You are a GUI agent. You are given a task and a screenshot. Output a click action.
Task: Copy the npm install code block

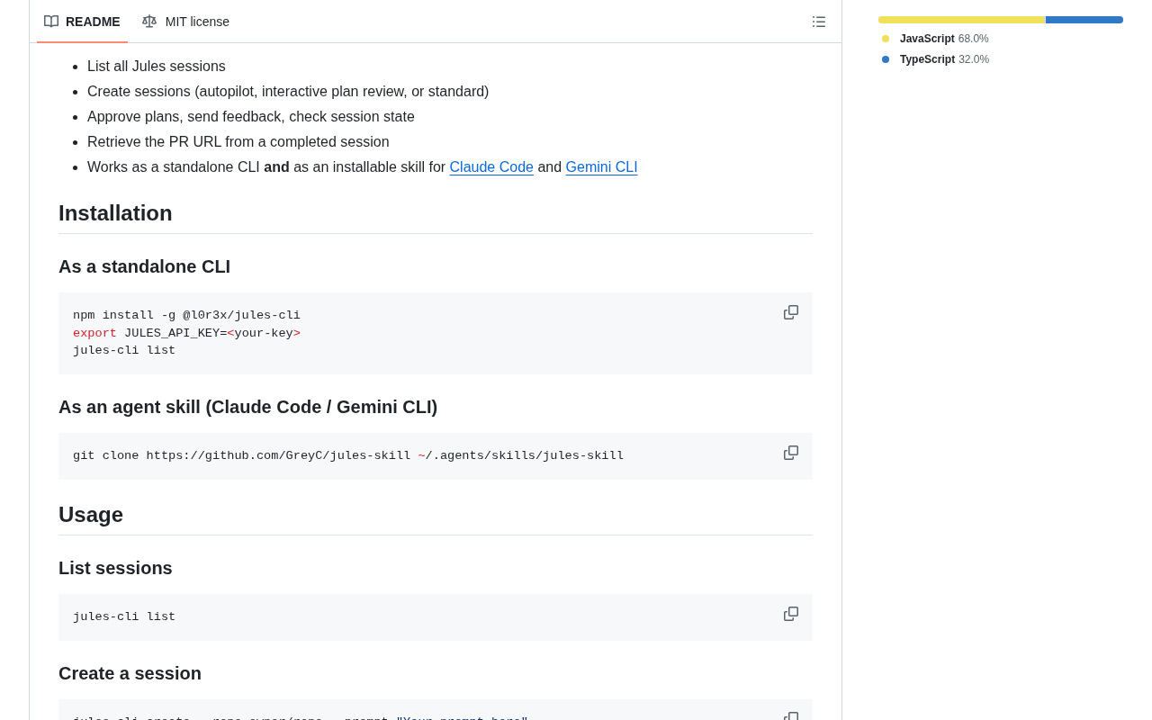point(791,312)
